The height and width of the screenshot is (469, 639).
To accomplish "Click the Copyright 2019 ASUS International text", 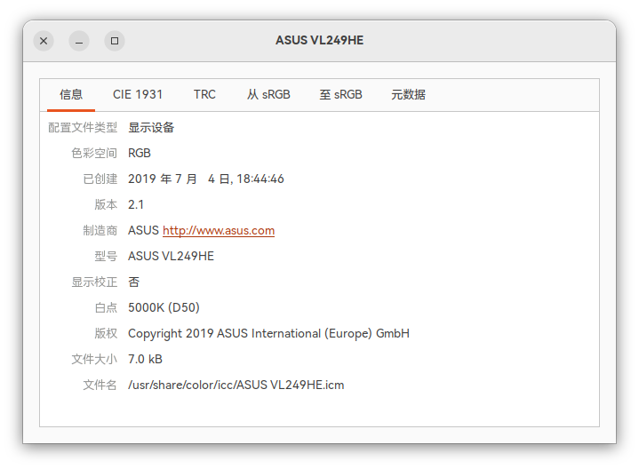I will 268,333.
